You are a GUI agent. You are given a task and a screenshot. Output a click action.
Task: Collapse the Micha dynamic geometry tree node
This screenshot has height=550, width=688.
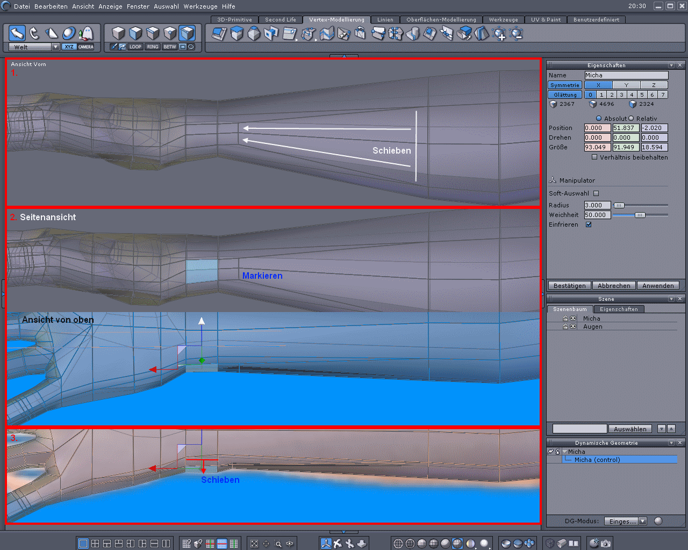564,452
